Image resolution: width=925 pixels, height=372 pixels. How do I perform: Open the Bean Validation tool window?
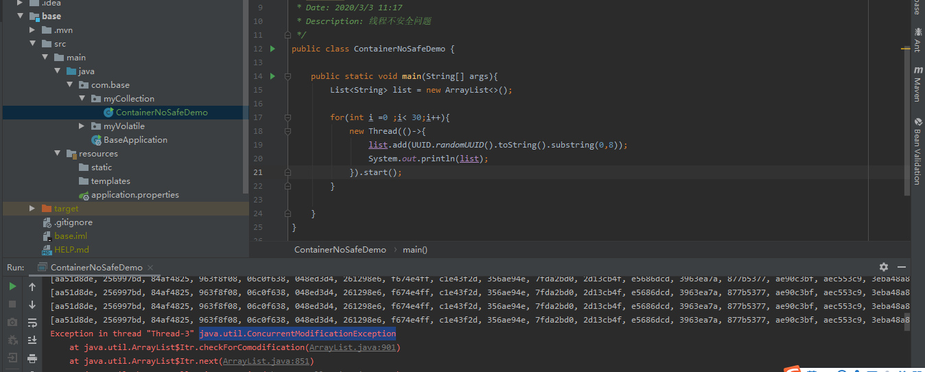tap(917, 151)
